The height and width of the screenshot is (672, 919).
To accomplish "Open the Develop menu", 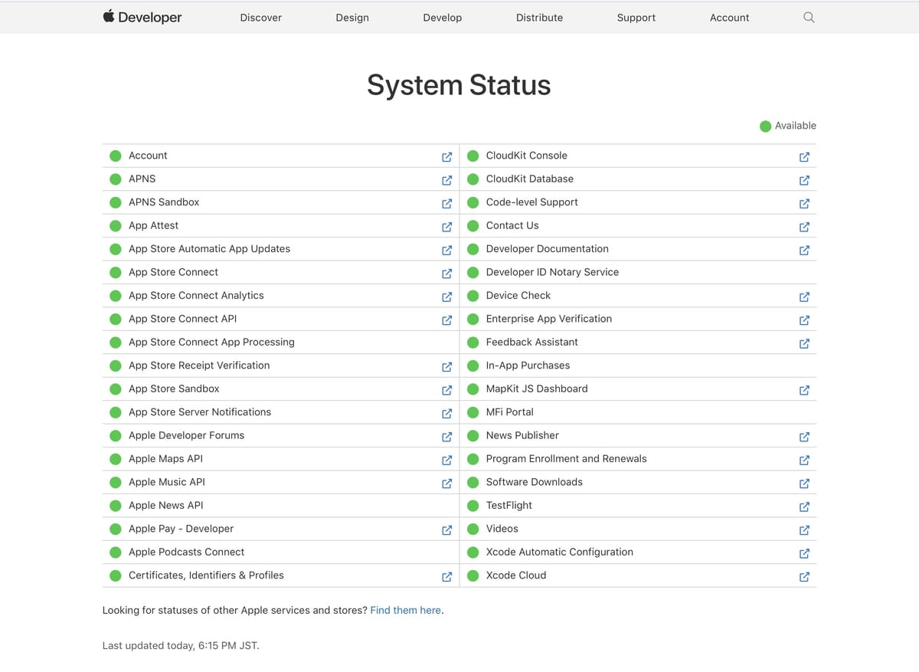I will click(443, 18).
